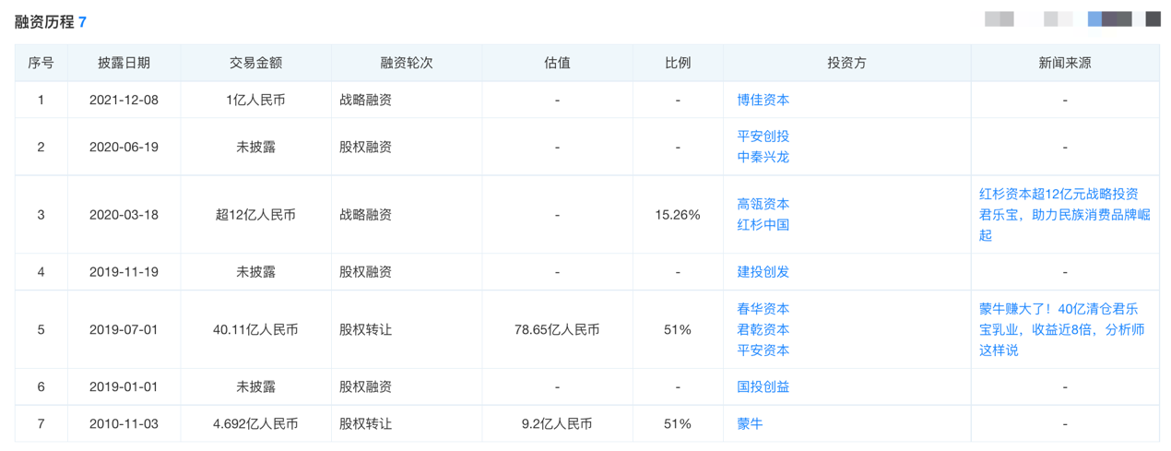
Task: Click the amount cell 1亿人民币
Action: click(256, 100)
